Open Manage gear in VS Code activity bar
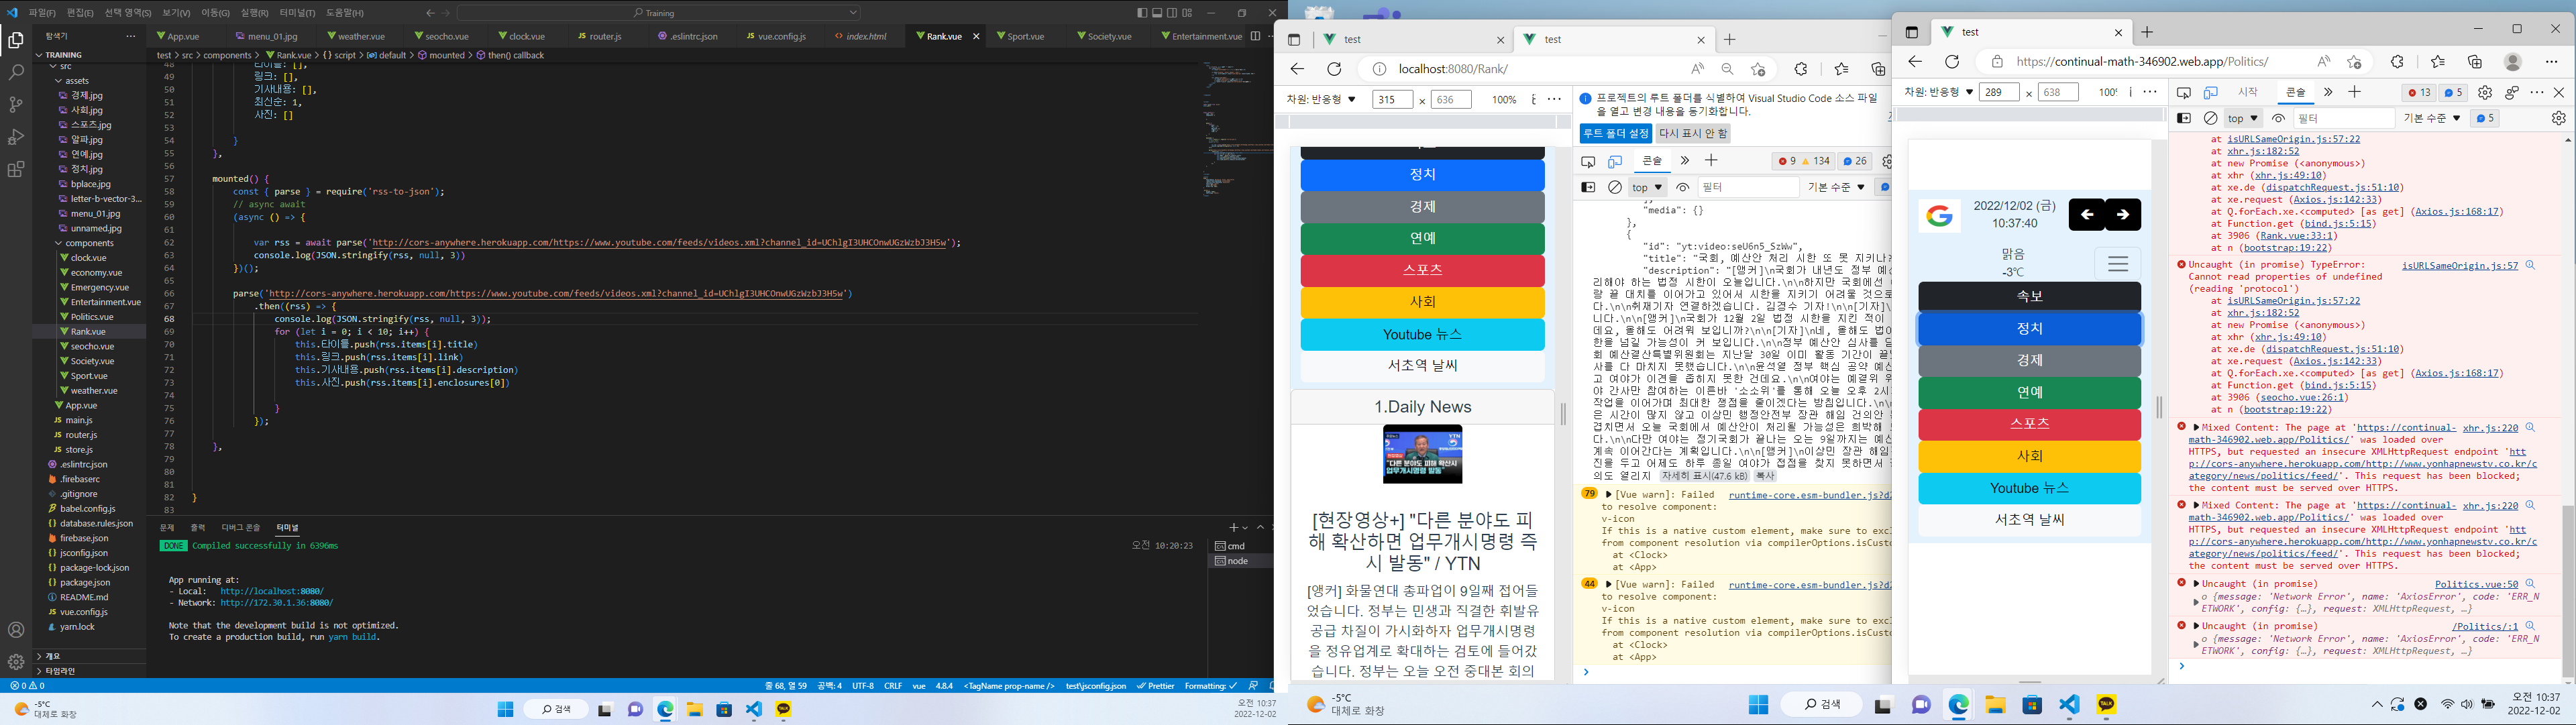 pyautogui.click(x=16, y=661)
